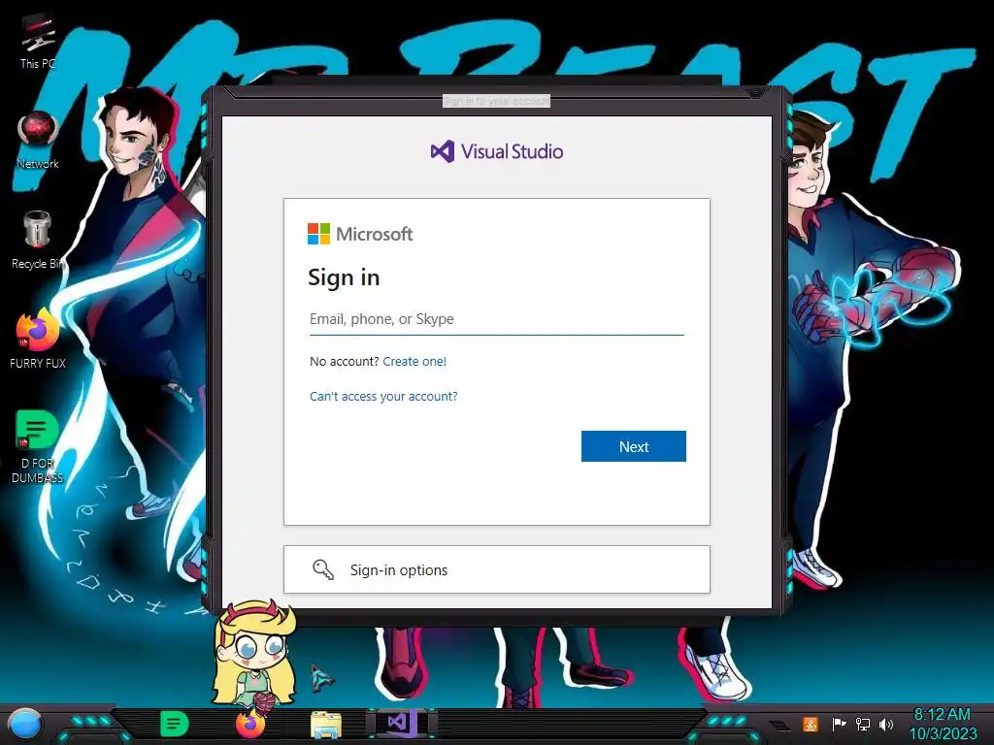Open the green document app on taskbar
Image resolution: width=994 pixels, height=745 pixels.
tap(175, 724)
